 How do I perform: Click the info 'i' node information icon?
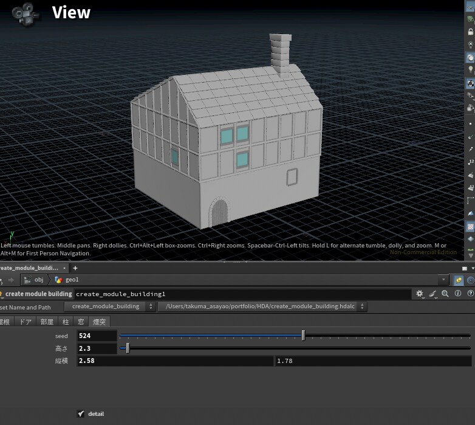pyautogui.click(x=458, y=293)
